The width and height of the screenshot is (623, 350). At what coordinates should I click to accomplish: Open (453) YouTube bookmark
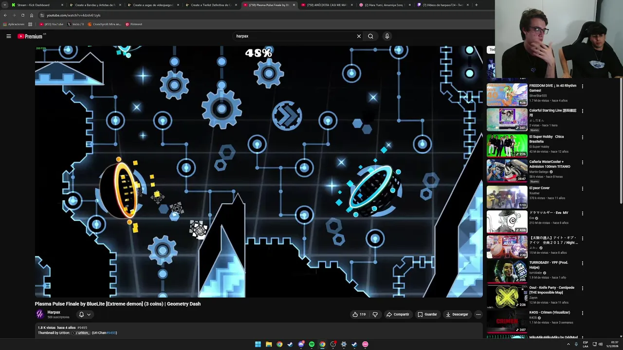pyautogui.click(x=52, y=24)
